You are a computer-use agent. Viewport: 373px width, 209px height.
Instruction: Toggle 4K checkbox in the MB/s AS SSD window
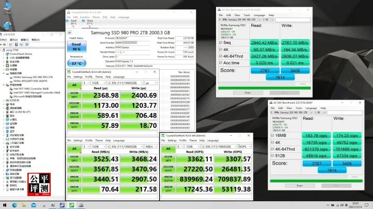point(221,50)
